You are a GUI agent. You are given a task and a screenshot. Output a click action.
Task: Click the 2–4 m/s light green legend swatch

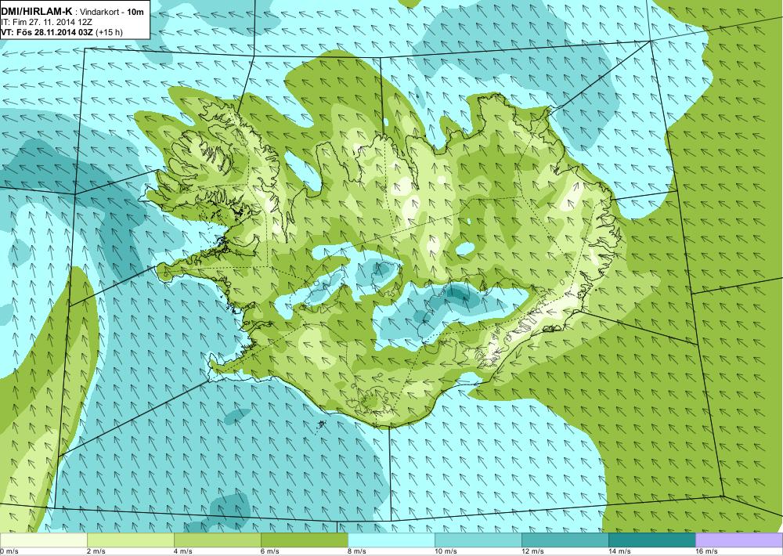[130, 540]
